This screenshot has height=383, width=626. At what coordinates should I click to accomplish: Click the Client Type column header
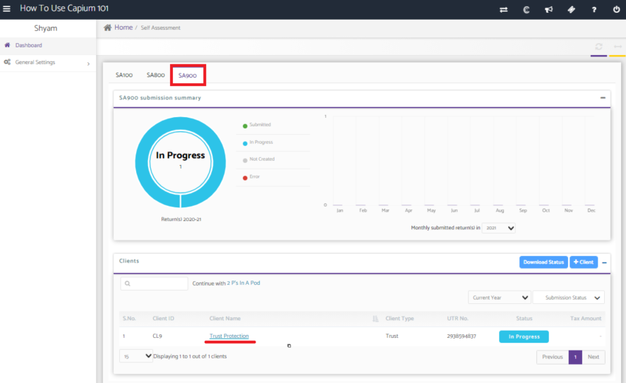pos(399,318)
